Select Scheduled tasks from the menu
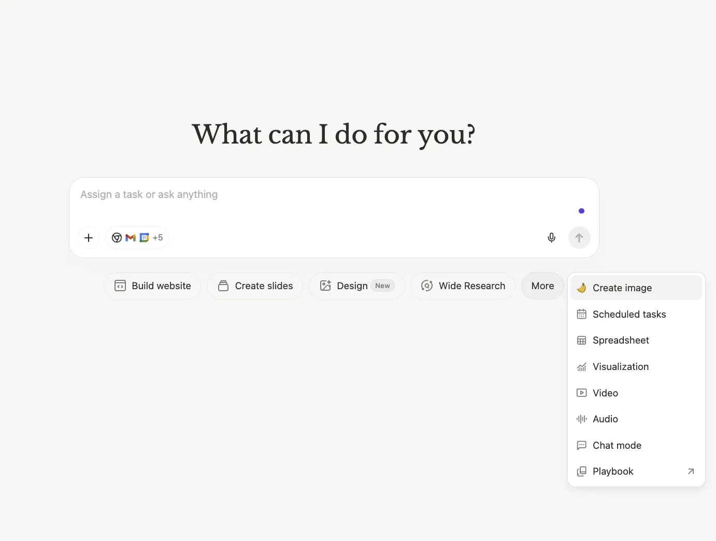 [629, 314]
